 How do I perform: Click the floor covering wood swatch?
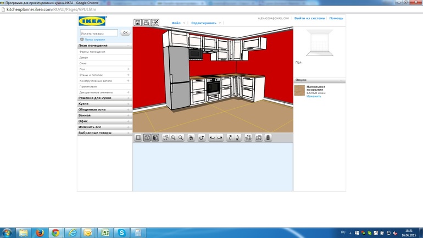[299, 91]
